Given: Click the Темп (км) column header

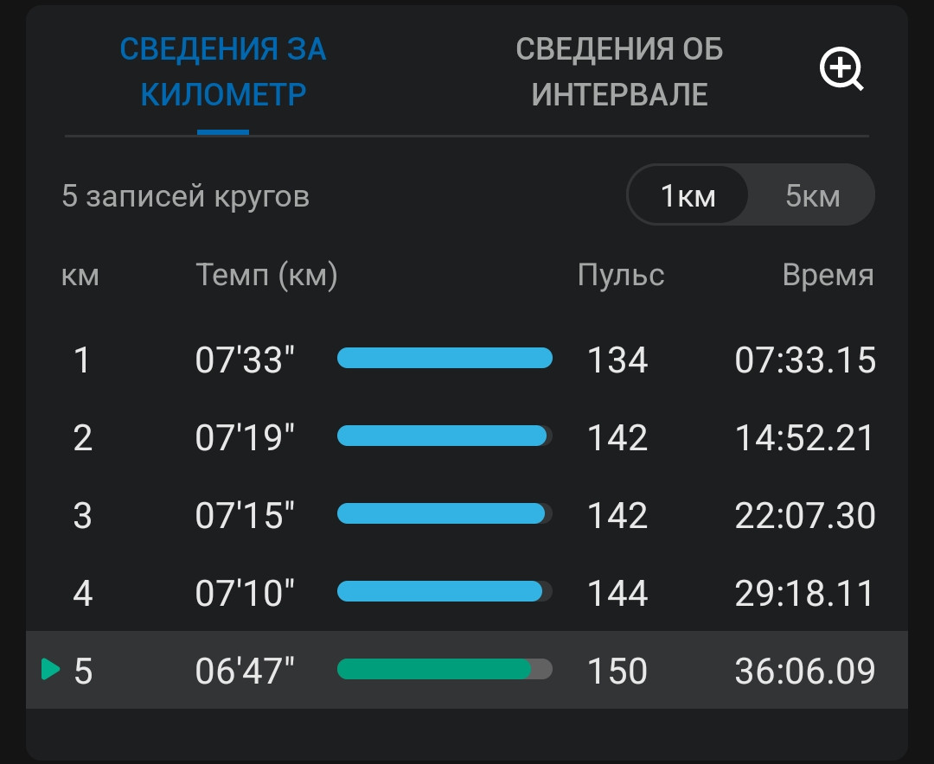Looking at the screenshot, I should pos(266,276).
